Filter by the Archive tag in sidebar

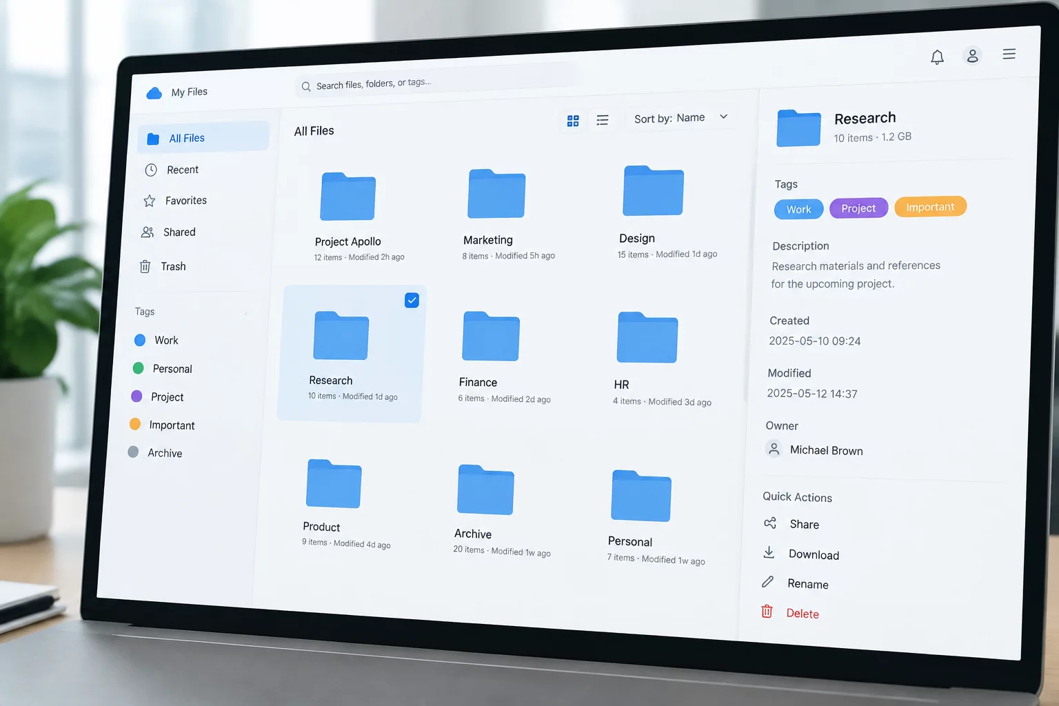156,453
